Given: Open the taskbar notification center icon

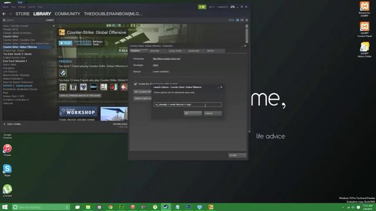Looking at the screenshot, I should click(358, 207).
